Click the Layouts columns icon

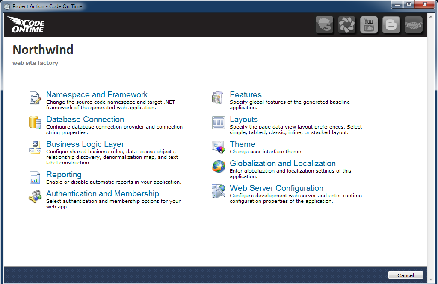click(x=218, y=123)
